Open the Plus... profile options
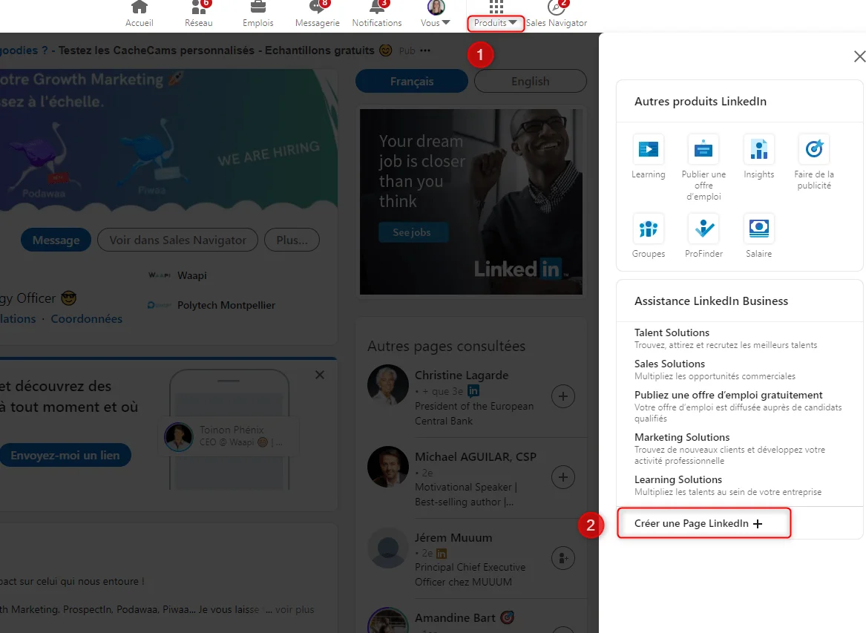 click(x=292, y=240)
